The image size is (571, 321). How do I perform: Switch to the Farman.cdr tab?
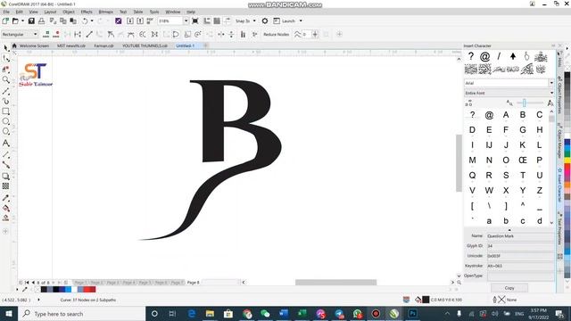[x=103, y=45]
